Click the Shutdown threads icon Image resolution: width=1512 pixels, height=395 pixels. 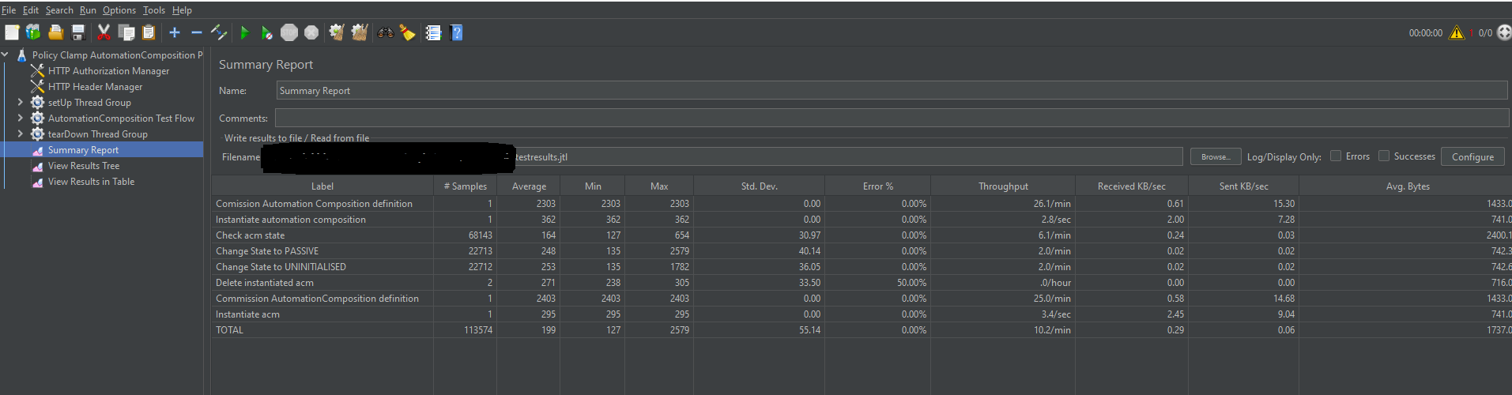[x=311, y=32]
